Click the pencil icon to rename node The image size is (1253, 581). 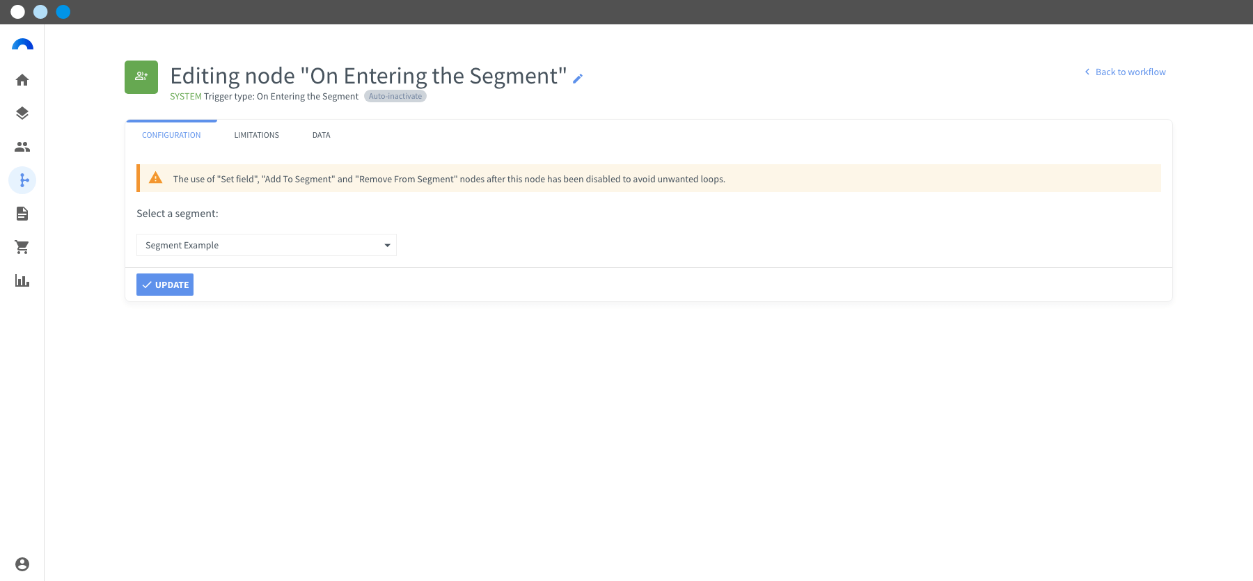[578, 79]
